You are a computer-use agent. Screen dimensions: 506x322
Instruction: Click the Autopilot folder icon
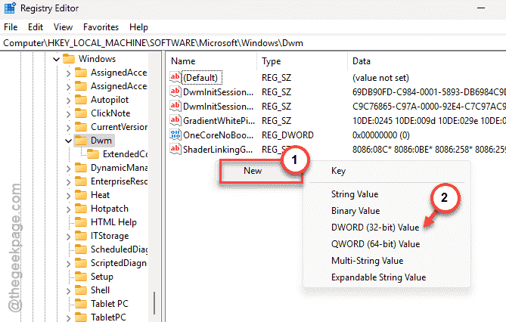click(x=81, y=100)
